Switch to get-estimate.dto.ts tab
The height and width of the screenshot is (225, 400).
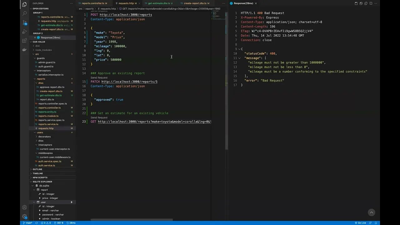tap(158, 3)
